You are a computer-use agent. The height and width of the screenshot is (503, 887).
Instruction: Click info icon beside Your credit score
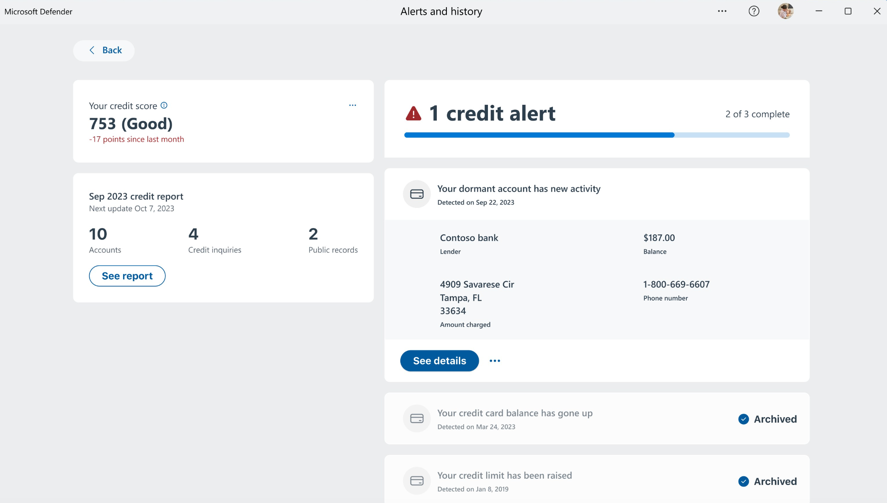pyautogui.click(x=164, y=105)
